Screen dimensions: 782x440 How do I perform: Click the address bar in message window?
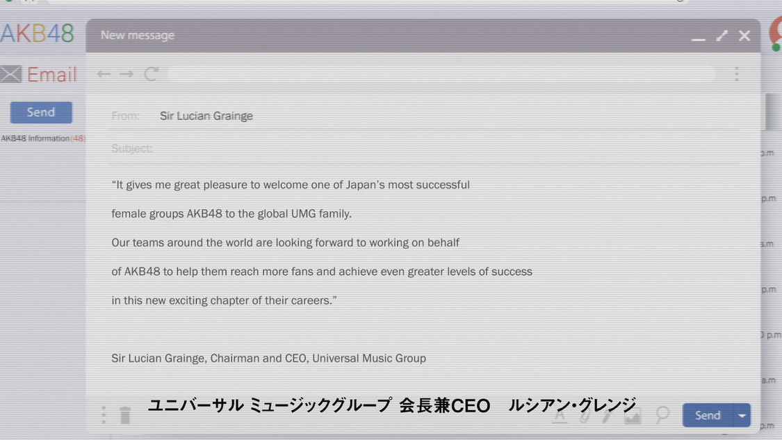click(441, 74)
